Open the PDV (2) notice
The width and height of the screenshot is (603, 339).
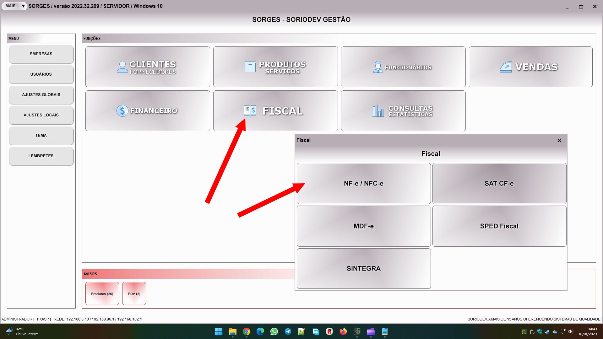[x=134, y=293]
